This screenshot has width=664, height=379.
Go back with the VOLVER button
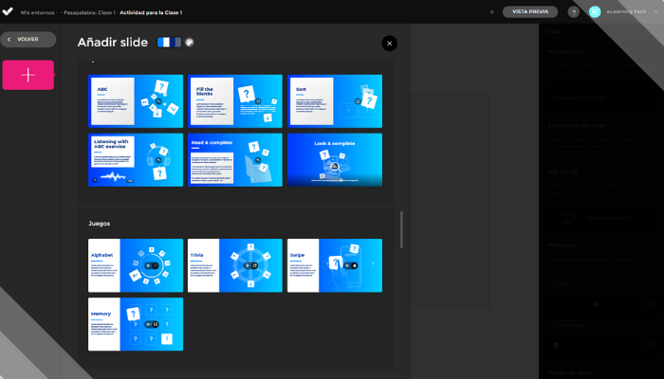28,40
